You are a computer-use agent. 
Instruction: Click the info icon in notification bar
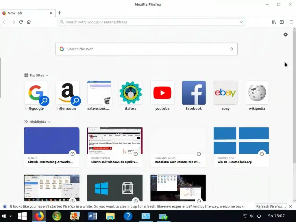[x=5, y=206]
